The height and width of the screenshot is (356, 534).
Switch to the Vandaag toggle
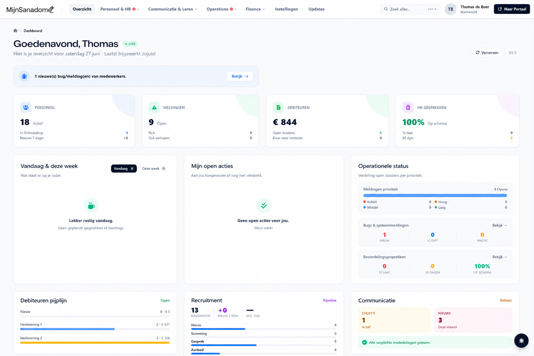click(124, 169)
